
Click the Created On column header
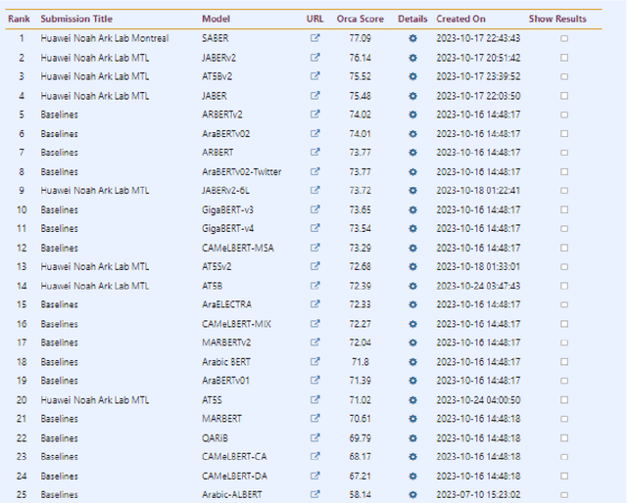pyautogui.click(x=459, y=19)
